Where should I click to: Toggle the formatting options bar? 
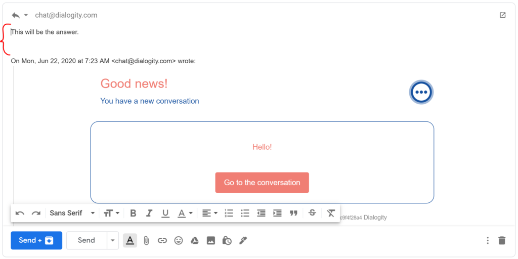click(130, 240)
